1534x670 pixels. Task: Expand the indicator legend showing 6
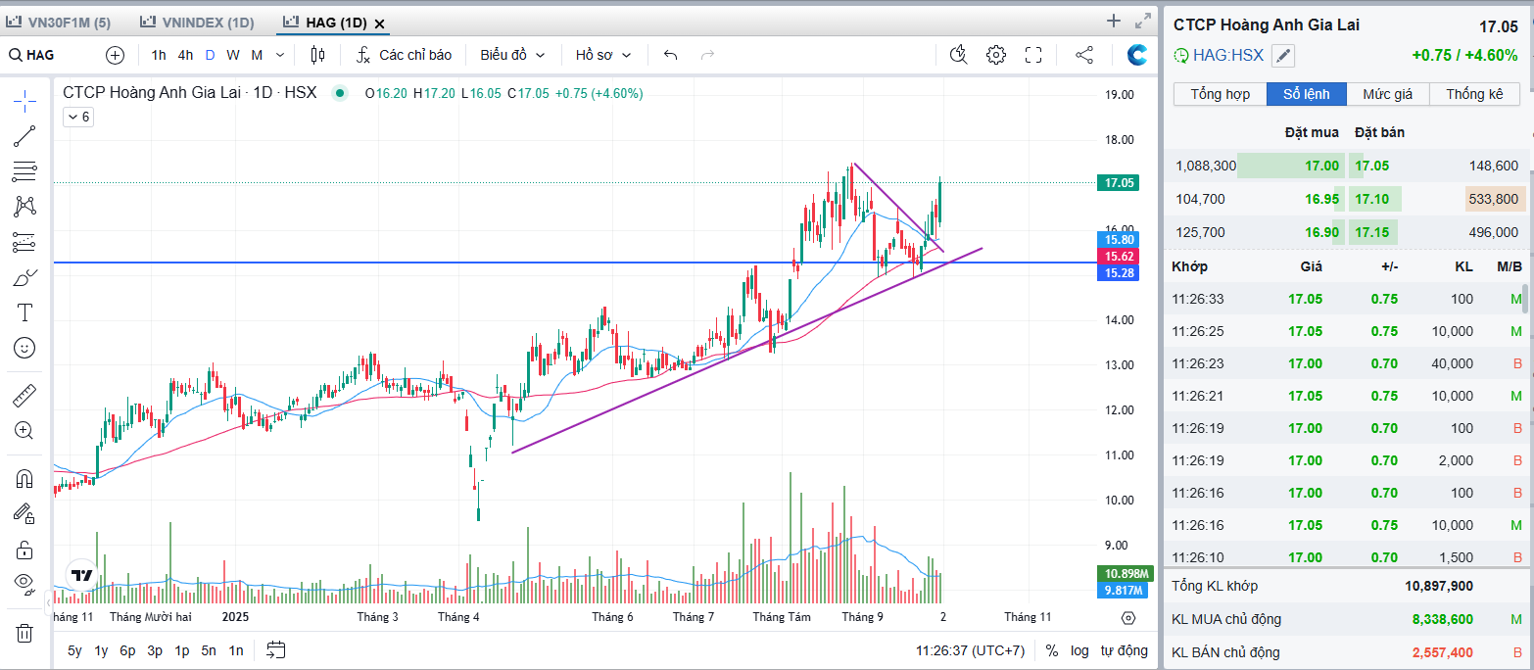point(78,118)
